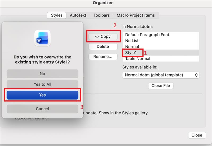This screenshot has height=146, width=212.
Task: Open the Normal.dotm global template dropdown
Action: click(x=161, y=75)
